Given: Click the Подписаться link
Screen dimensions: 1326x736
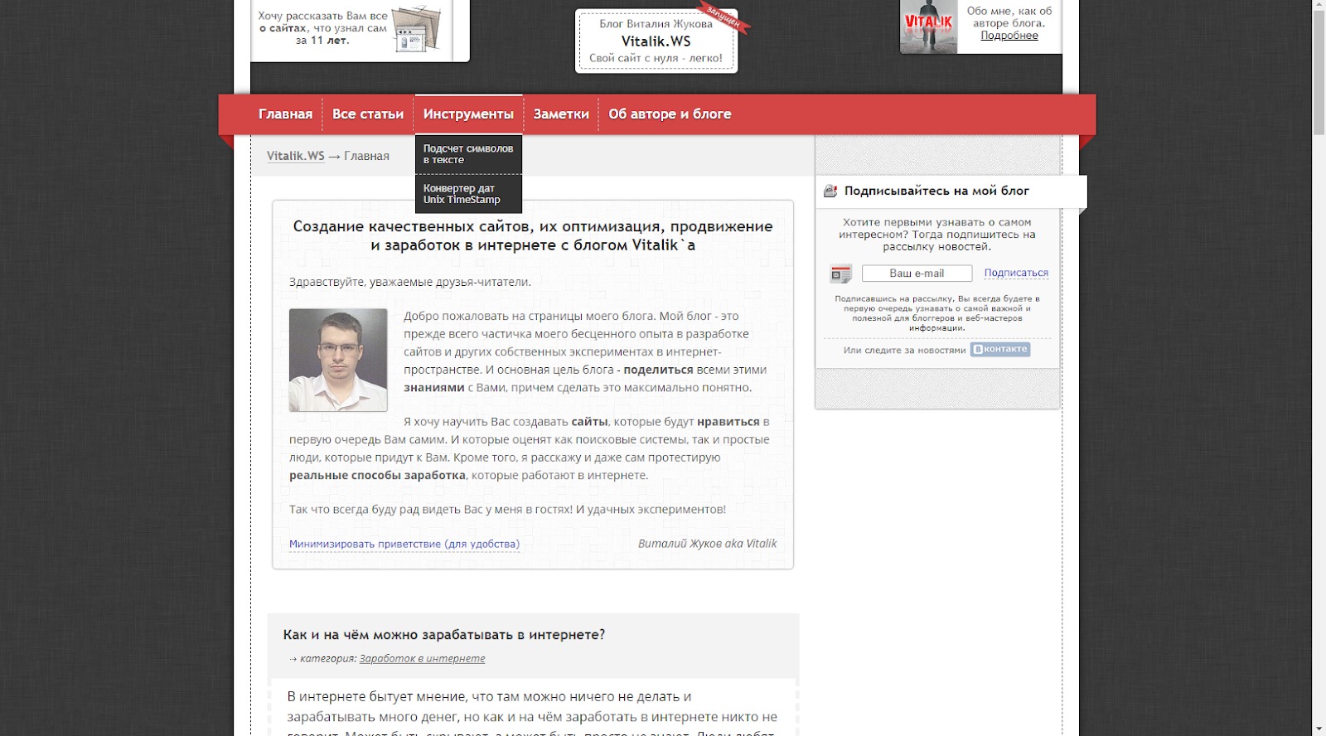Looking at the screenshot, I should 1016,273.
